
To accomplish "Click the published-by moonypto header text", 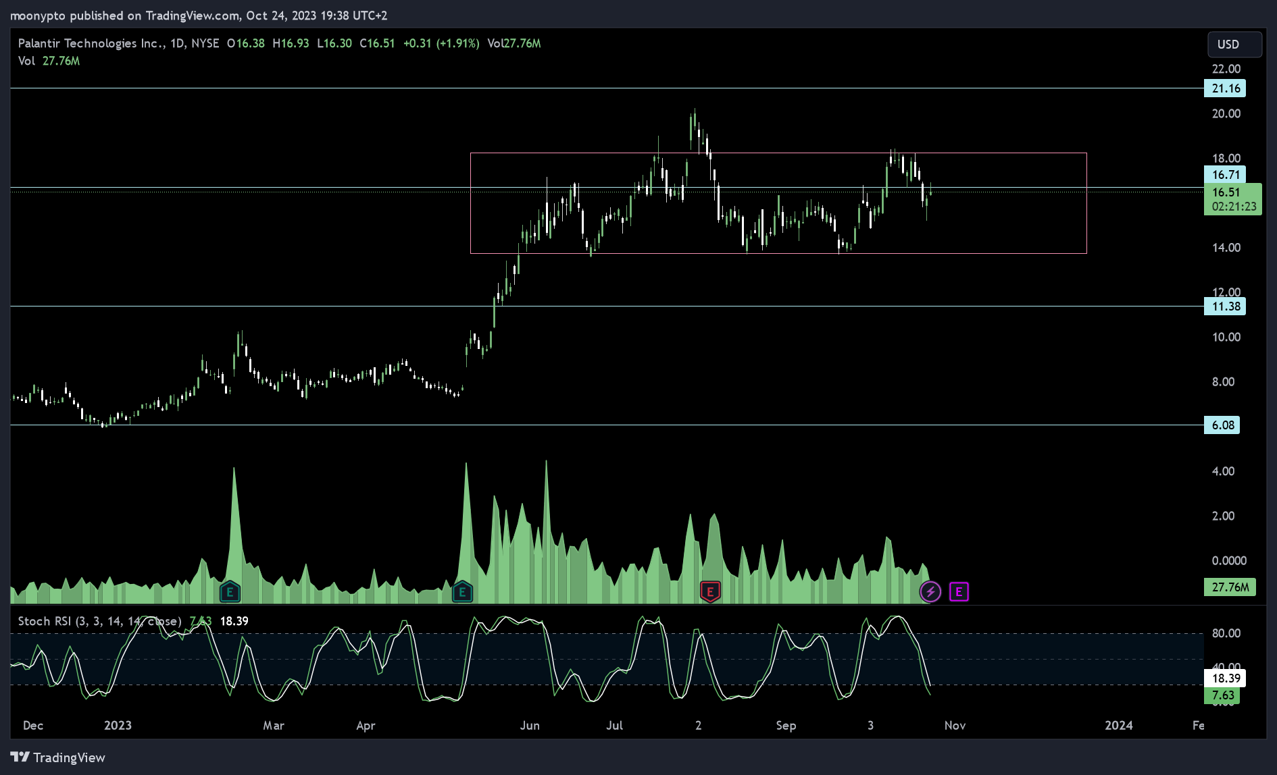I will (x=199, y=16).
